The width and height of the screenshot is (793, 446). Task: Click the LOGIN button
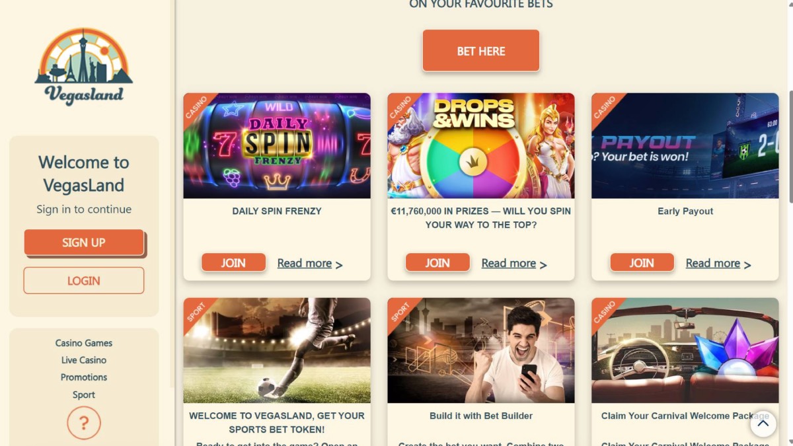[x=84, y=281]
